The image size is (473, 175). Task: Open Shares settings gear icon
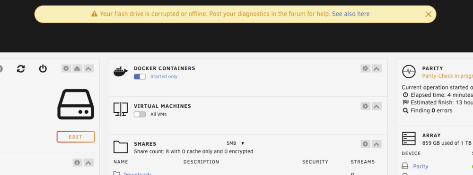(x=365, y=144)
